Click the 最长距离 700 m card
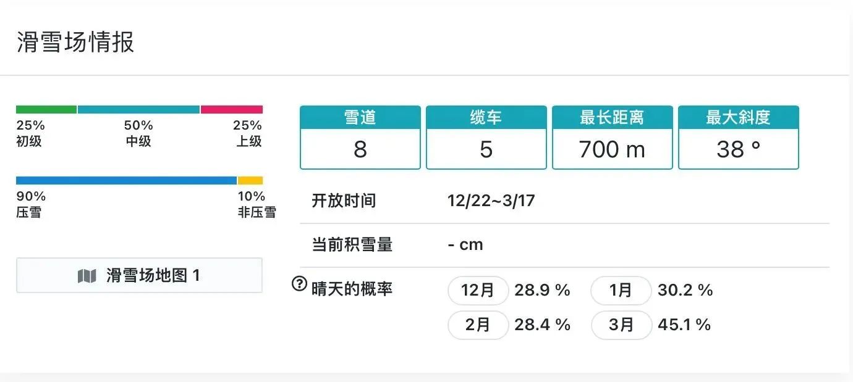Image resolution: width=853 pixels, height=382 pixels. pos(612,138)
